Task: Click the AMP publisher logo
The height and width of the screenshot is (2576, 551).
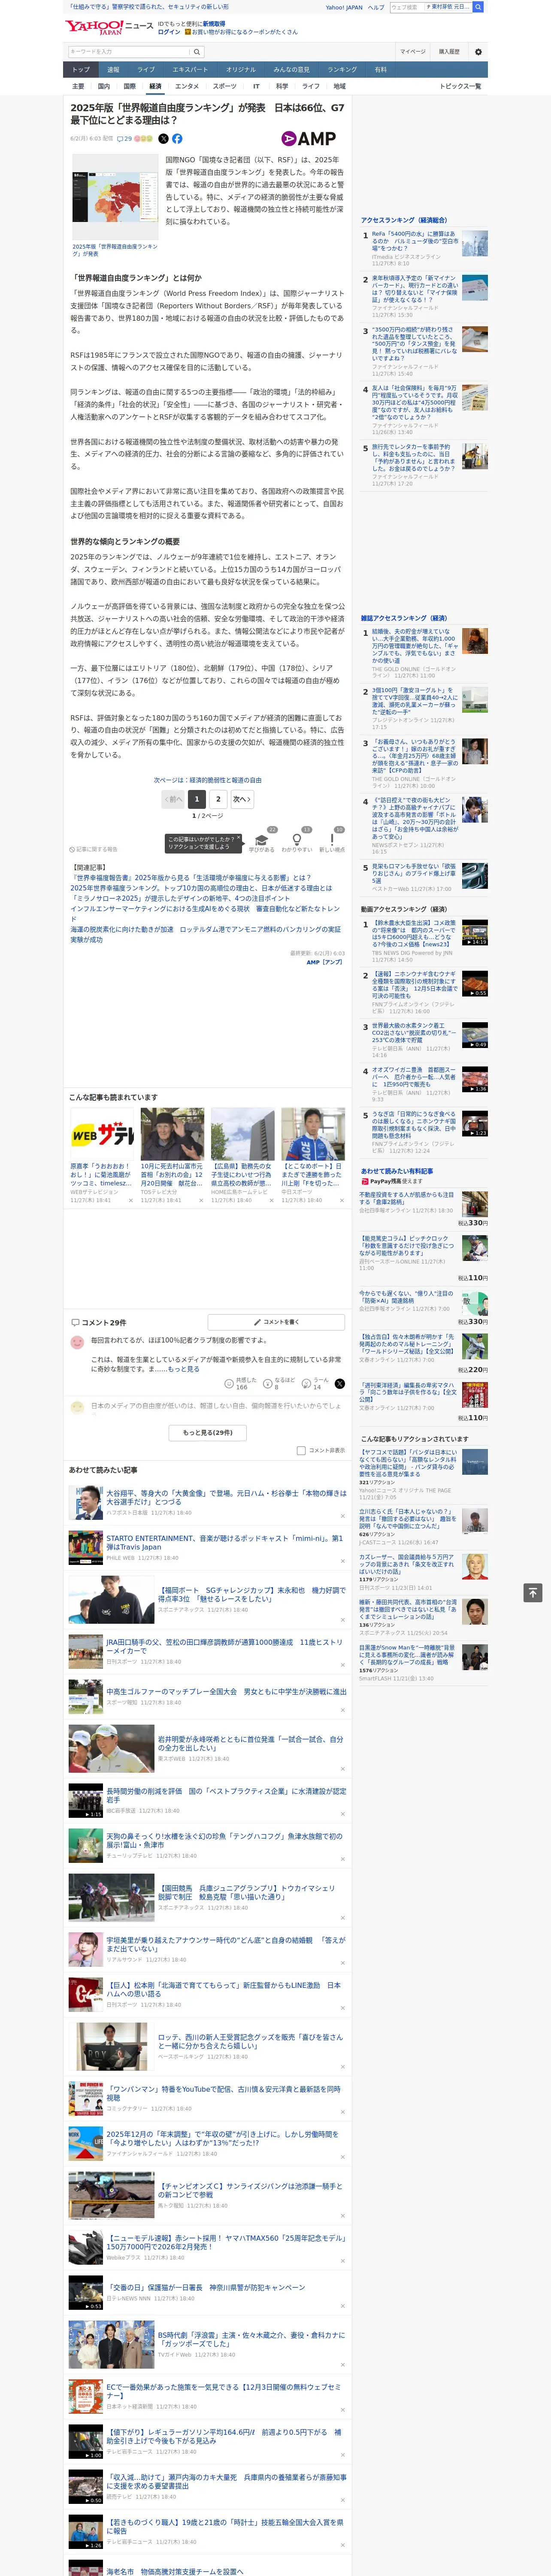Action: point(309,139)
